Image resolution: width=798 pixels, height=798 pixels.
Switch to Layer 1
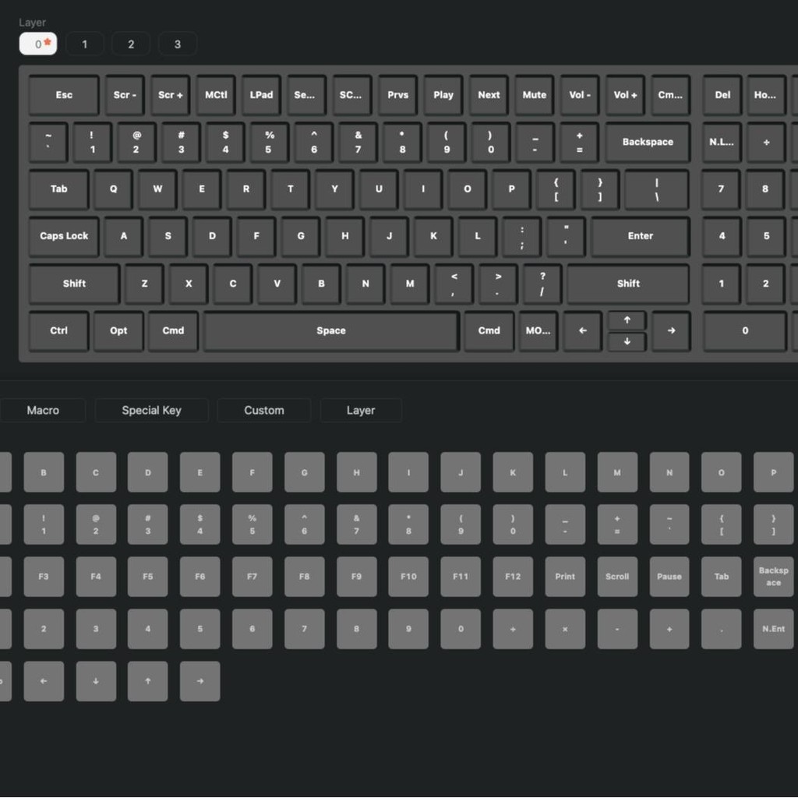click(x=85, y=44)
